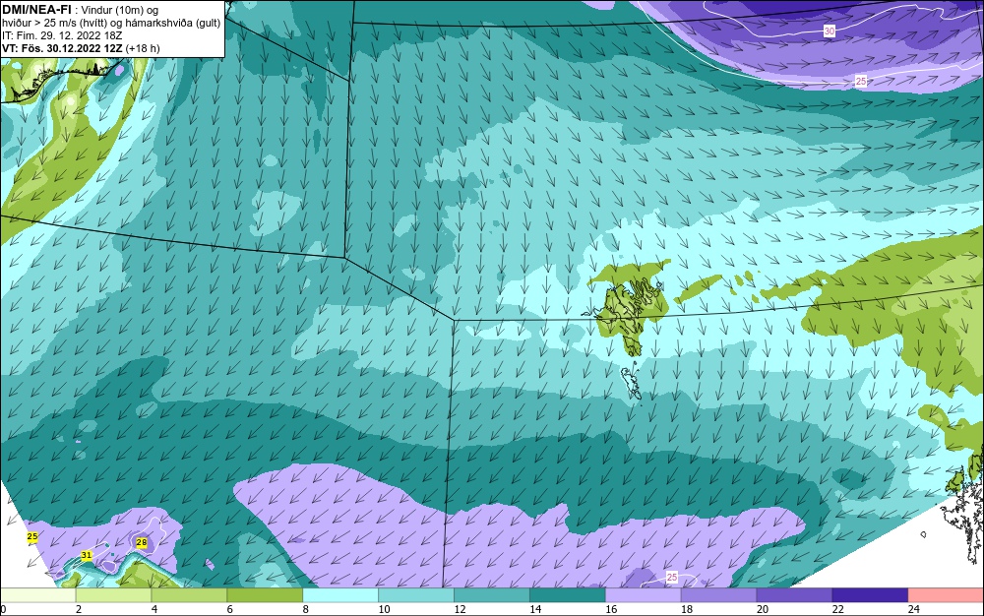This screenshot has width=984, height=616.
Task: Select the deep indigo 22–24 m/s legend swatch
Action: coord(870,595)
